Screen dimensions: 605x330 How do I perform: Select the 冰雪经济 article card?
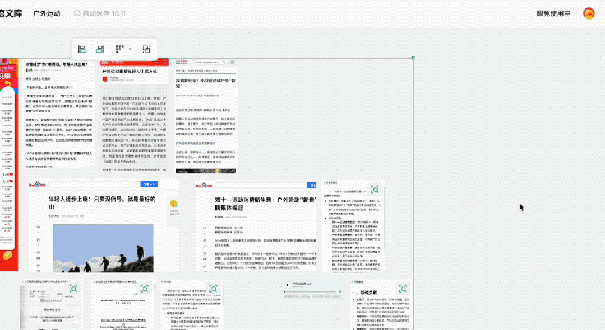click(58, 114)
